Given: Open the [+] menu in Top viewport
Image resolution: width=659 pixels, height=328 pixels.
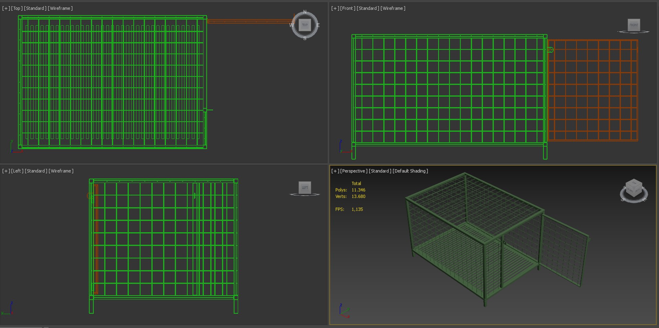Looking at the screenshot, I should [6, 8].
